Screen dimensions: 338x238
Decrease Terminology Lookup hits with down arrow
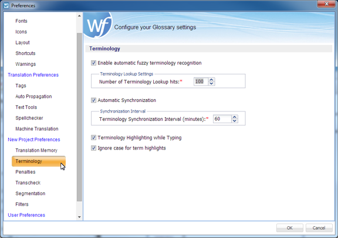(x=211, y=84)
